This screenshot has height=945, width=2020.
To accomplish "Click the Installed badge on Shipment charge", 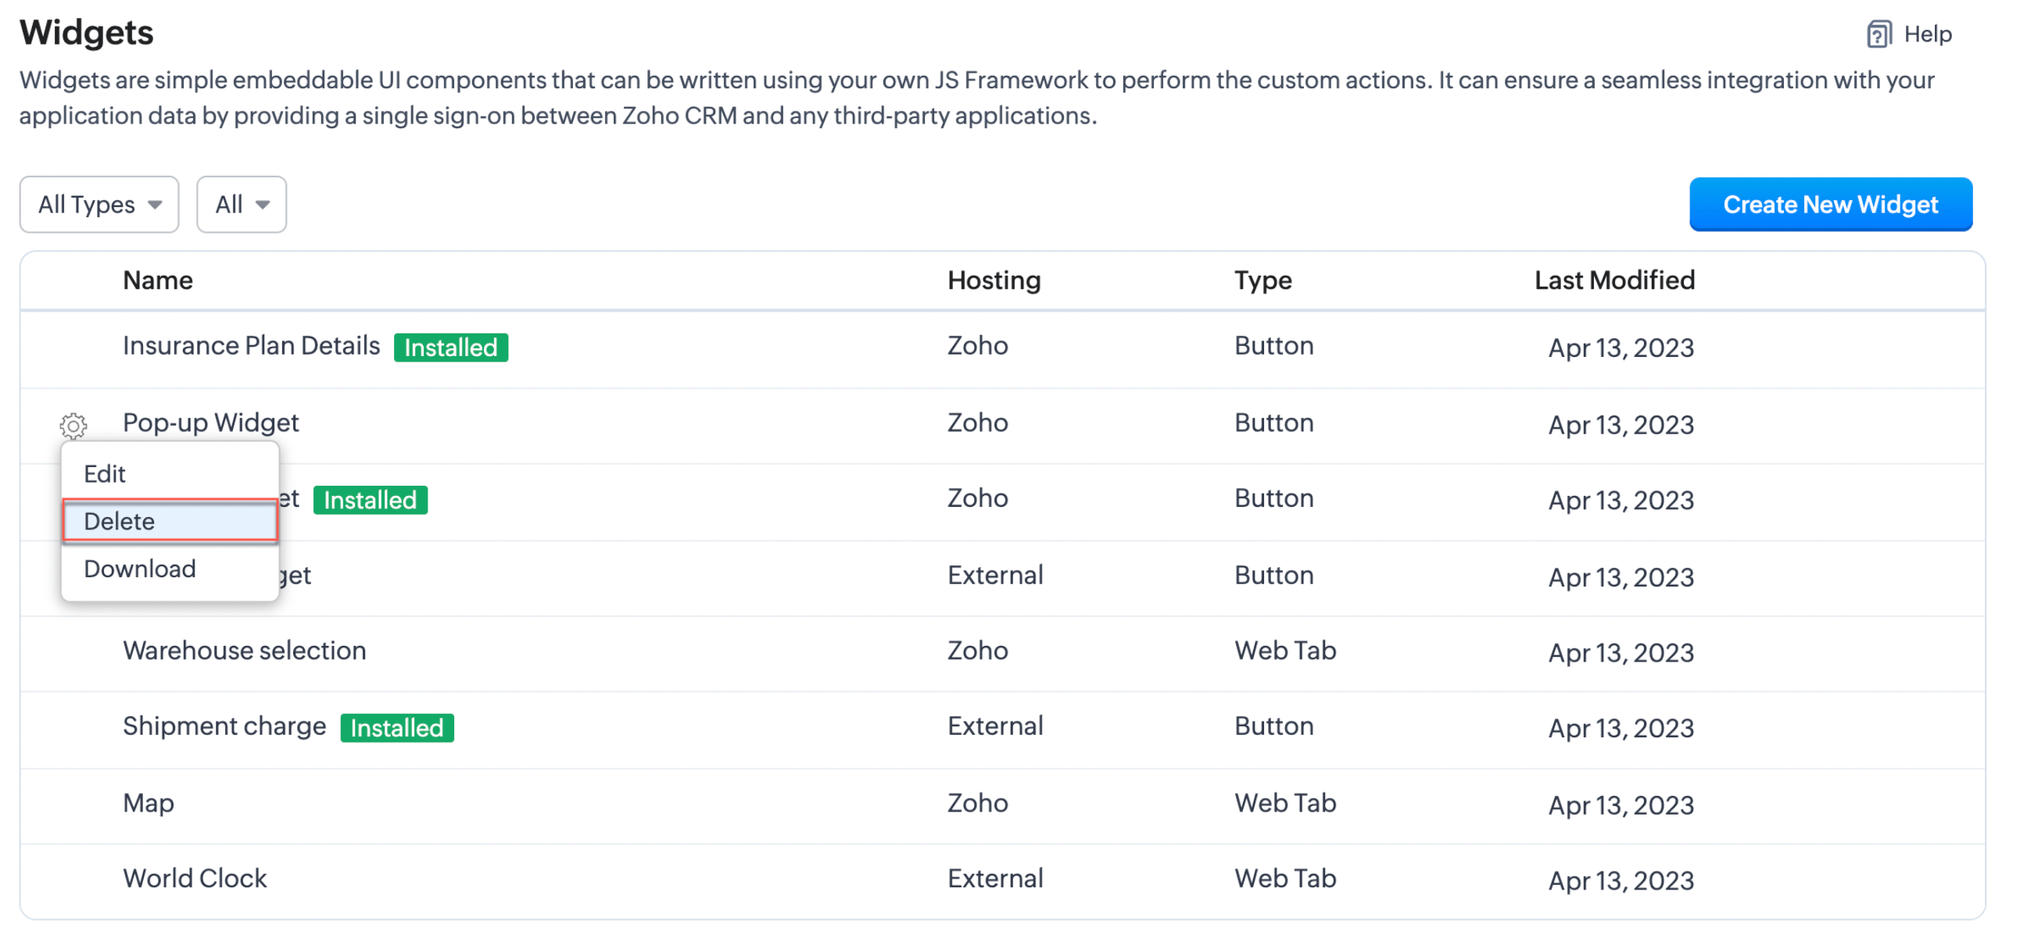I will click(397, 728).
